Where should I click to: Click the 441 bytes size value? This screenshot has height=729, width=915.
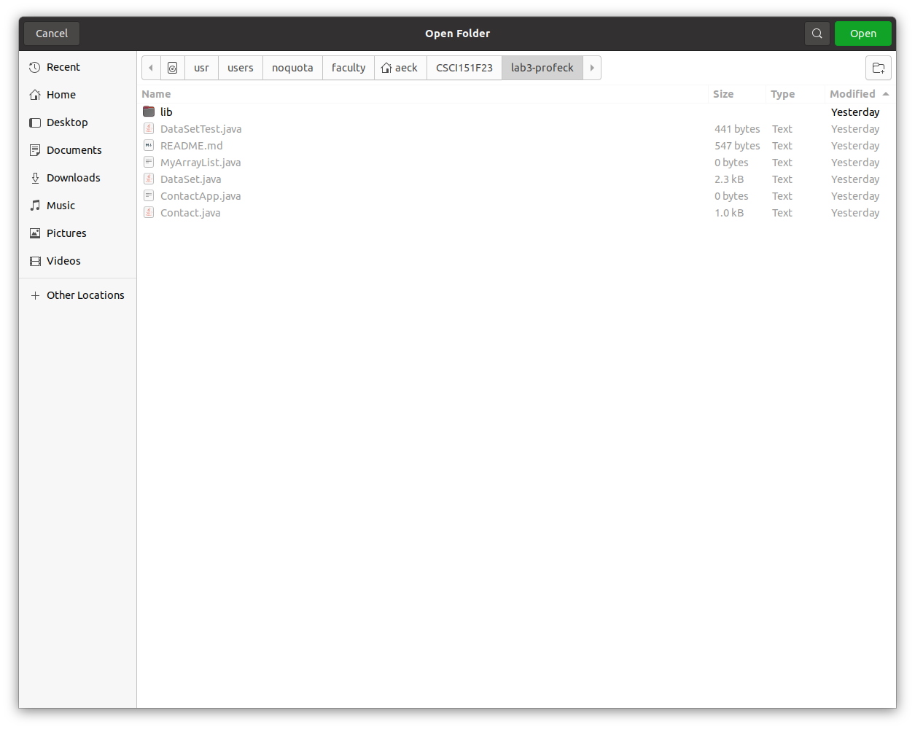click(x=737, y=129)
